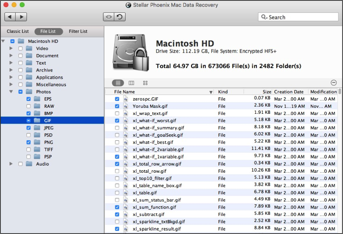The height and width of the screenshot is (234, 343).
Task: Click the circular rescan arrow icon
Action: click(120, 17)
